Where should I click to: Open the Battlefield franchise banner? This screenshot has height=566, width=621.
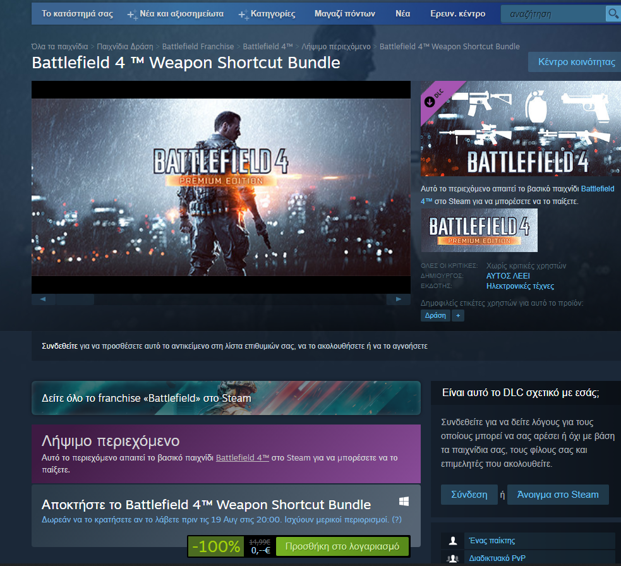click(226, 398)
